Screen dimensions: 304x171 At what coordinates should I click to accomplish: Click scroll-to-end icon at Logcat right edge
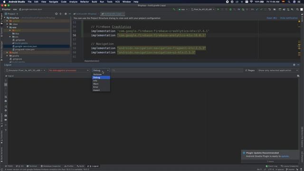pyautogui.click(x=298, y=76)
